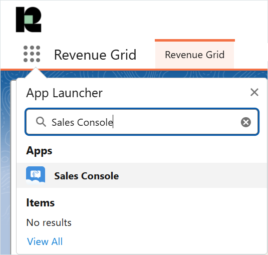
Task: Click the magnifying glass search icon
Action: 41,122
